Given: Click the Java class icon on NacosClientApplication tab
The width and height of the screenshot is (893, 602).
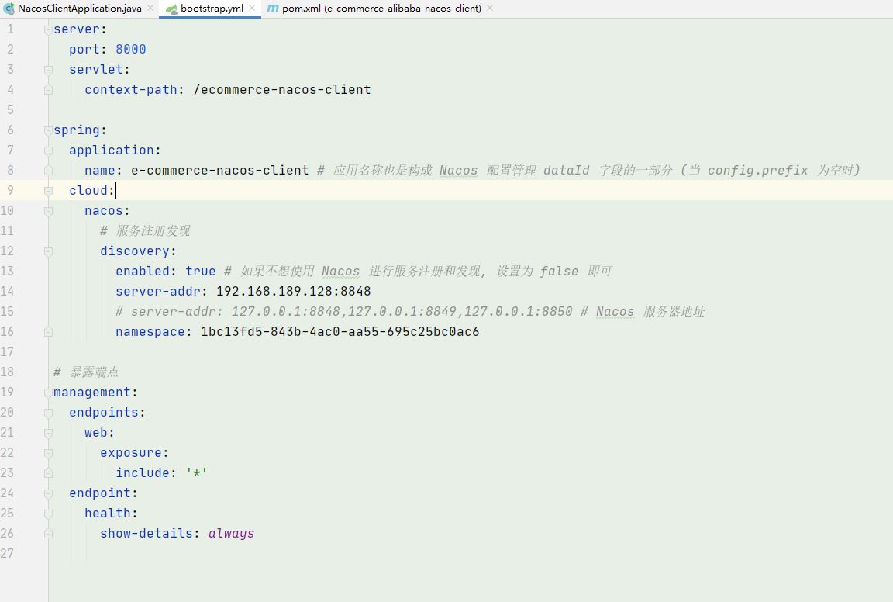Looking at the screenshot, I should 9,9.
